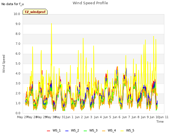Image resolution: width=181 pixels, height=136 pixels.
Task: Click the 'No data for f_u' message
Action: [12, 4]
